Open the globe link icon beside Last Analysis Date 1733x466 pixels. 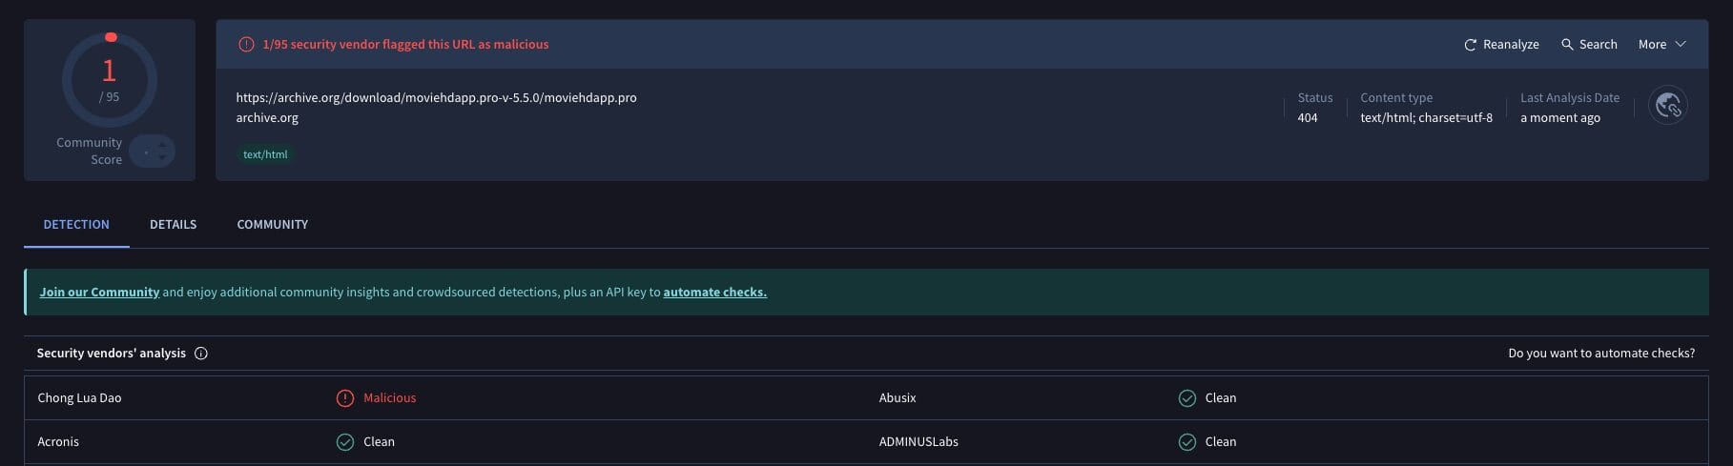pos(1668,106)
